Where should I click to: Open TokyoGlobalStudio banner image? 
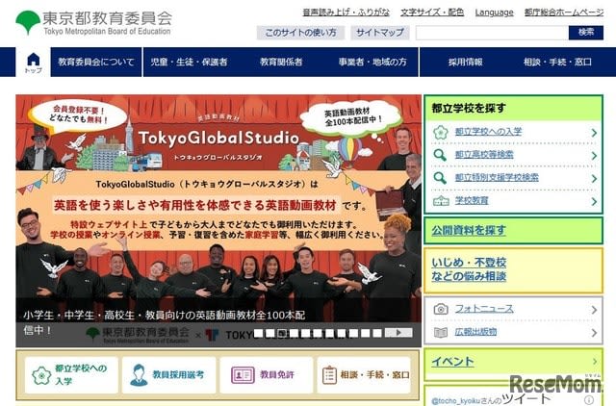pyautogui.click(x=218, y=220)
